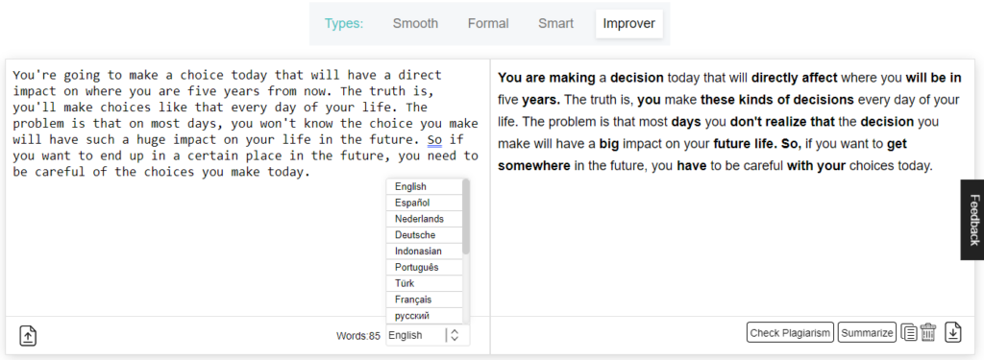Switch to the Formal type
This screenshot has height=360, width=984.
pos(488,24)
